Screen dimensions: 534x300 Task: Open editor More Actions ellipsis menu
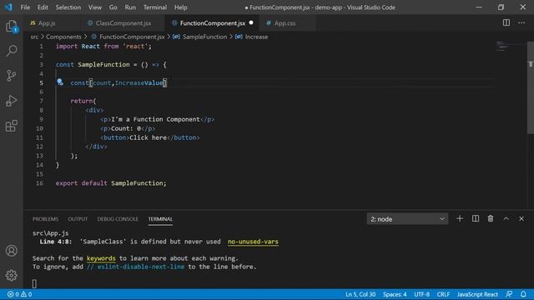[521, 22]
